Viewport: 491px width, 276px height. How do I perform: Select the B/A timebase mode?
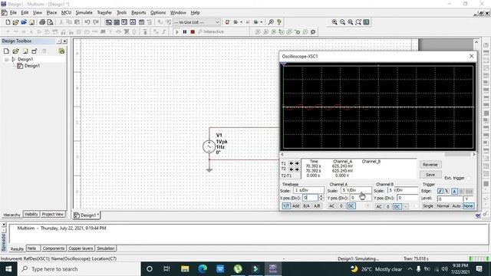(x=307, y=206)
